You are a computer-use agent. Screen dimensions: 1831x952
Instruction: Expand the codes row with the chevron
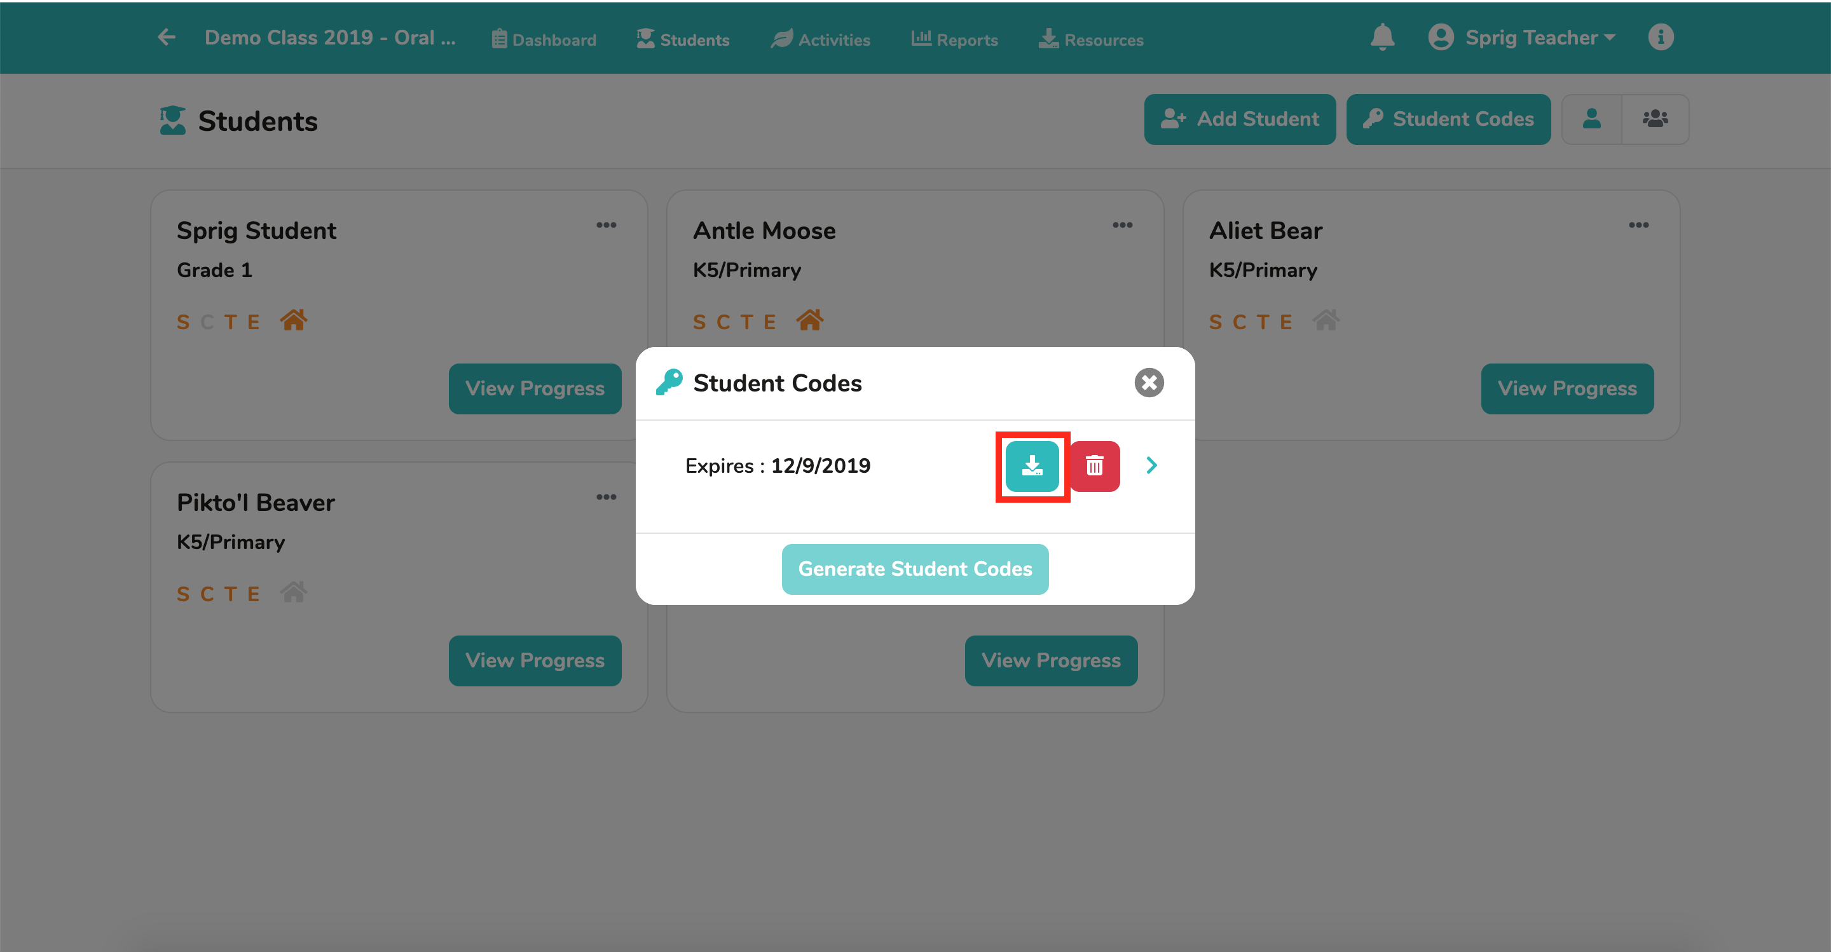1151,465
